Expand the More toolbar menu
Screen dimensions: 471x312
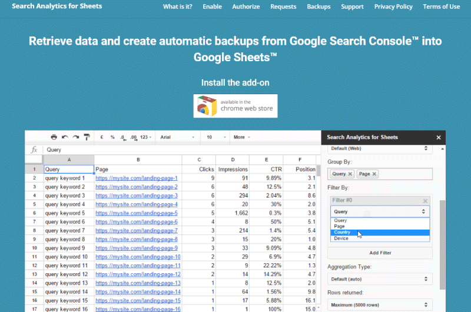pos(242,137)
